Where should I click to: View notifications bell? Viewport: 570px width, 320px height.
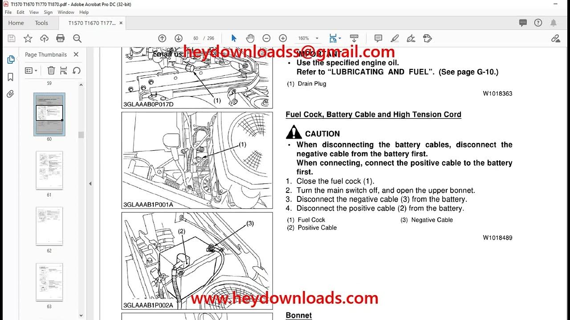[553, 23]
